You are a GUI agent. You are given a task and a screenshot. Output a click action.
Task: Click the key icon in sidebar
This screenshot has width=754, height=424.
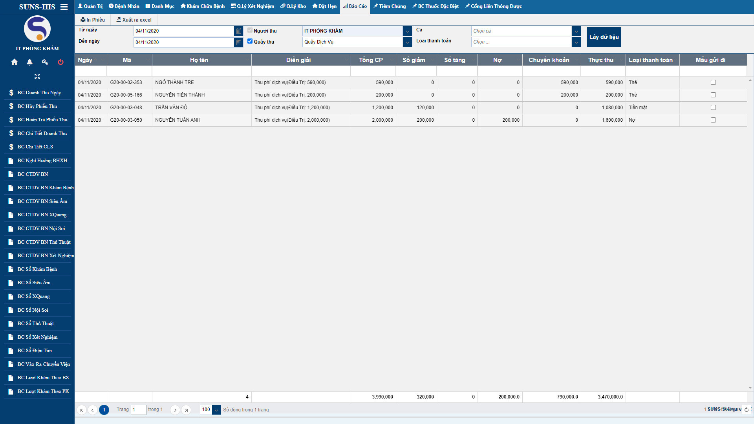point(45,62)
